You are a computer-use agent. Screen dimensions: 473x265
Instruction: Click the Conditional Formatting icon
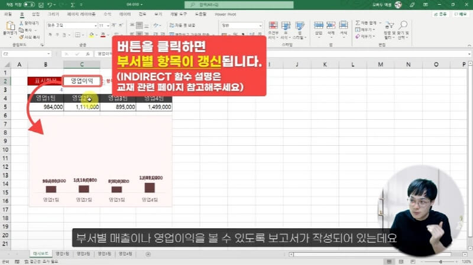click(x=273, y=26)
